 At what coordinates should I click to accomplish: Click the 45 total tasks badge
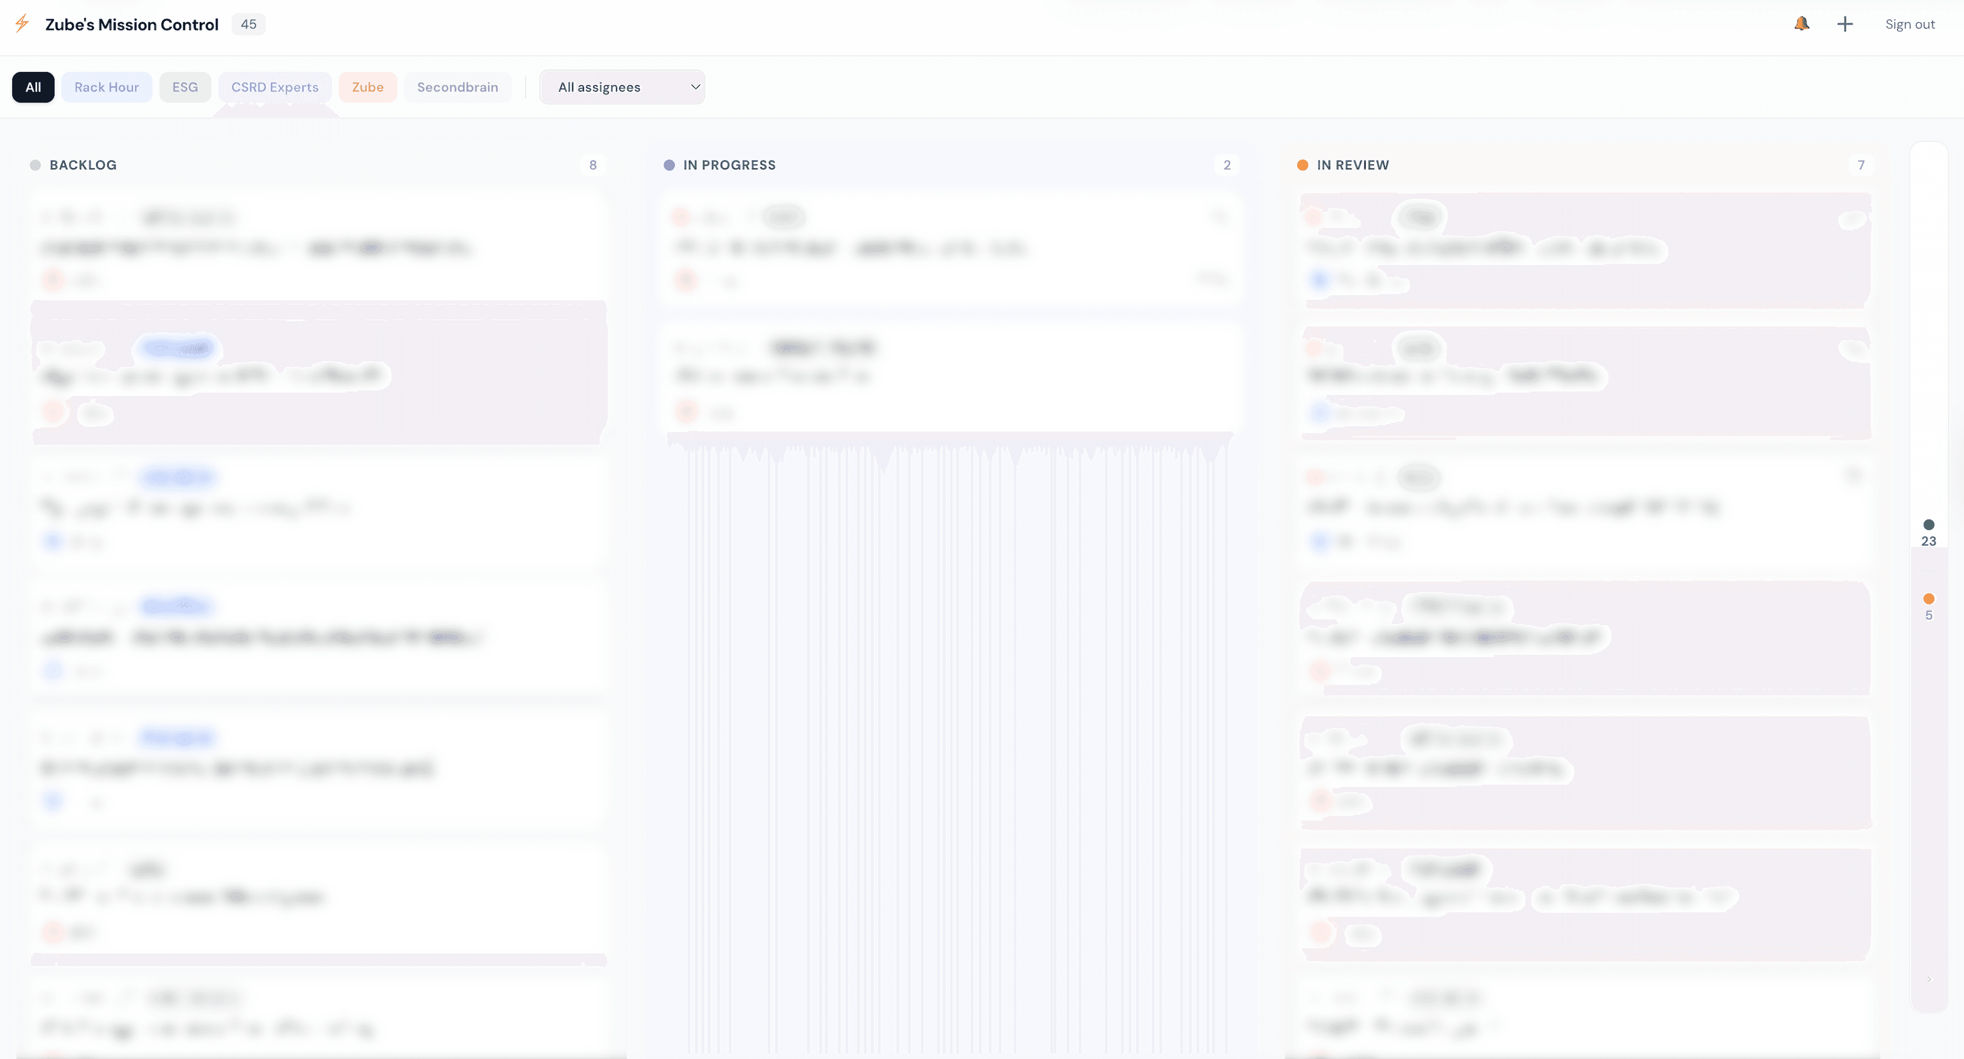click(x=248, y=24)
